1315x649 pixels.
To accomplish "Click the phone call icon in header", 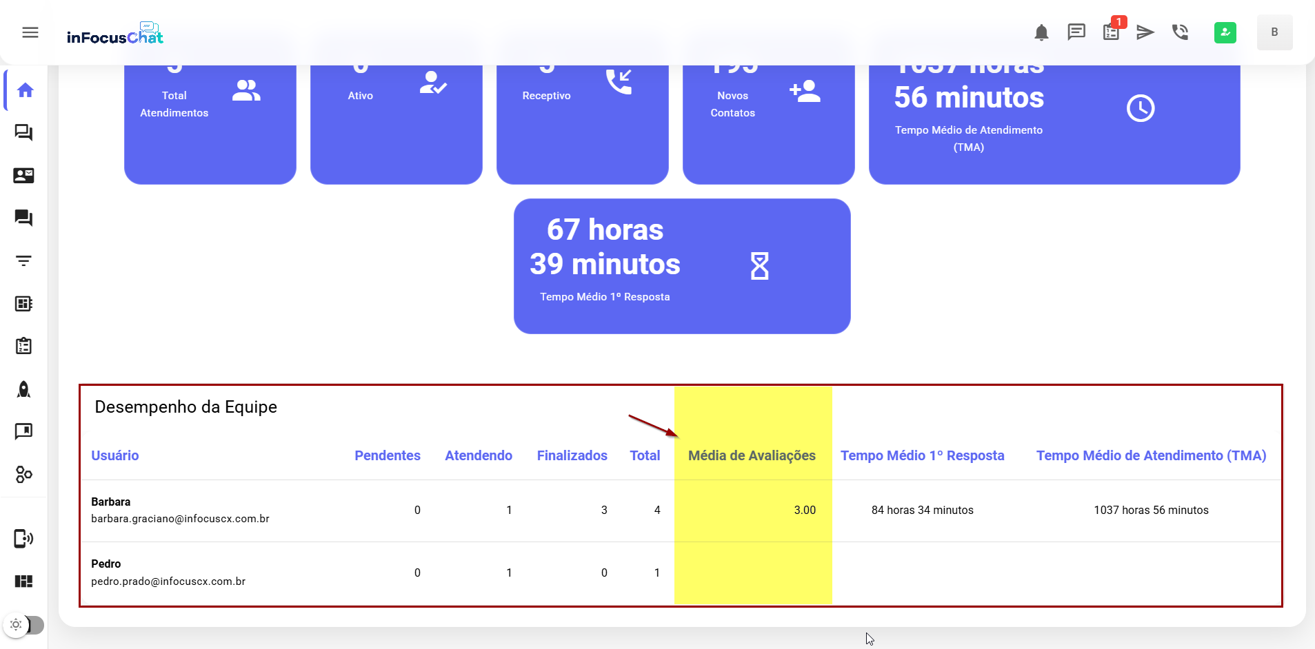I will 1180,32.
